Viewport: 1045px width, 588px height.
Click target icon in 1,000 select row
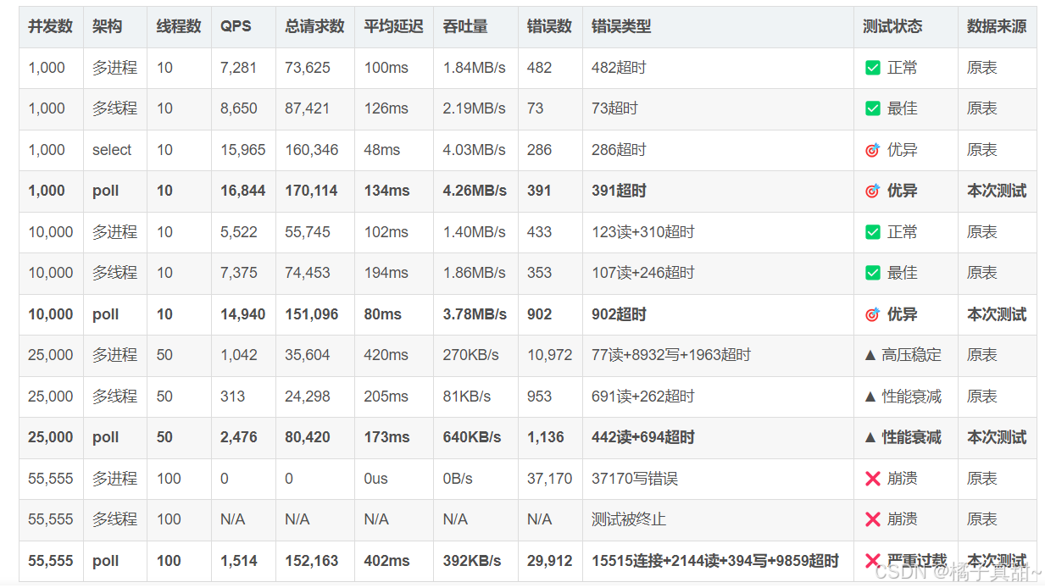[872, 150]
